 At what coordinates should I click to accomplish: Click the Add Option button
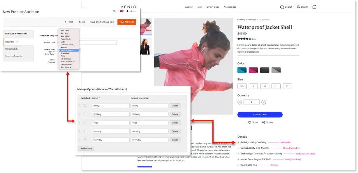[x=86, y=148]
